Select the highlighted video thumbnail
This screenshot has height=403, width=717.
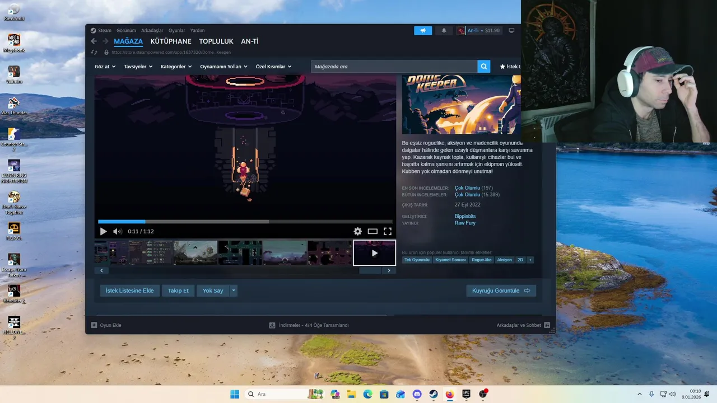(x=374, y=252)
